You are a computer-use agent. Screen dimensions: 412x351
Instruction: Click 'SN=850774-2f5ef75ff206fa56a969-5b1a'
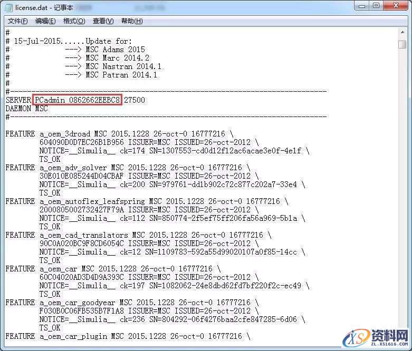[x=223, y=218]
